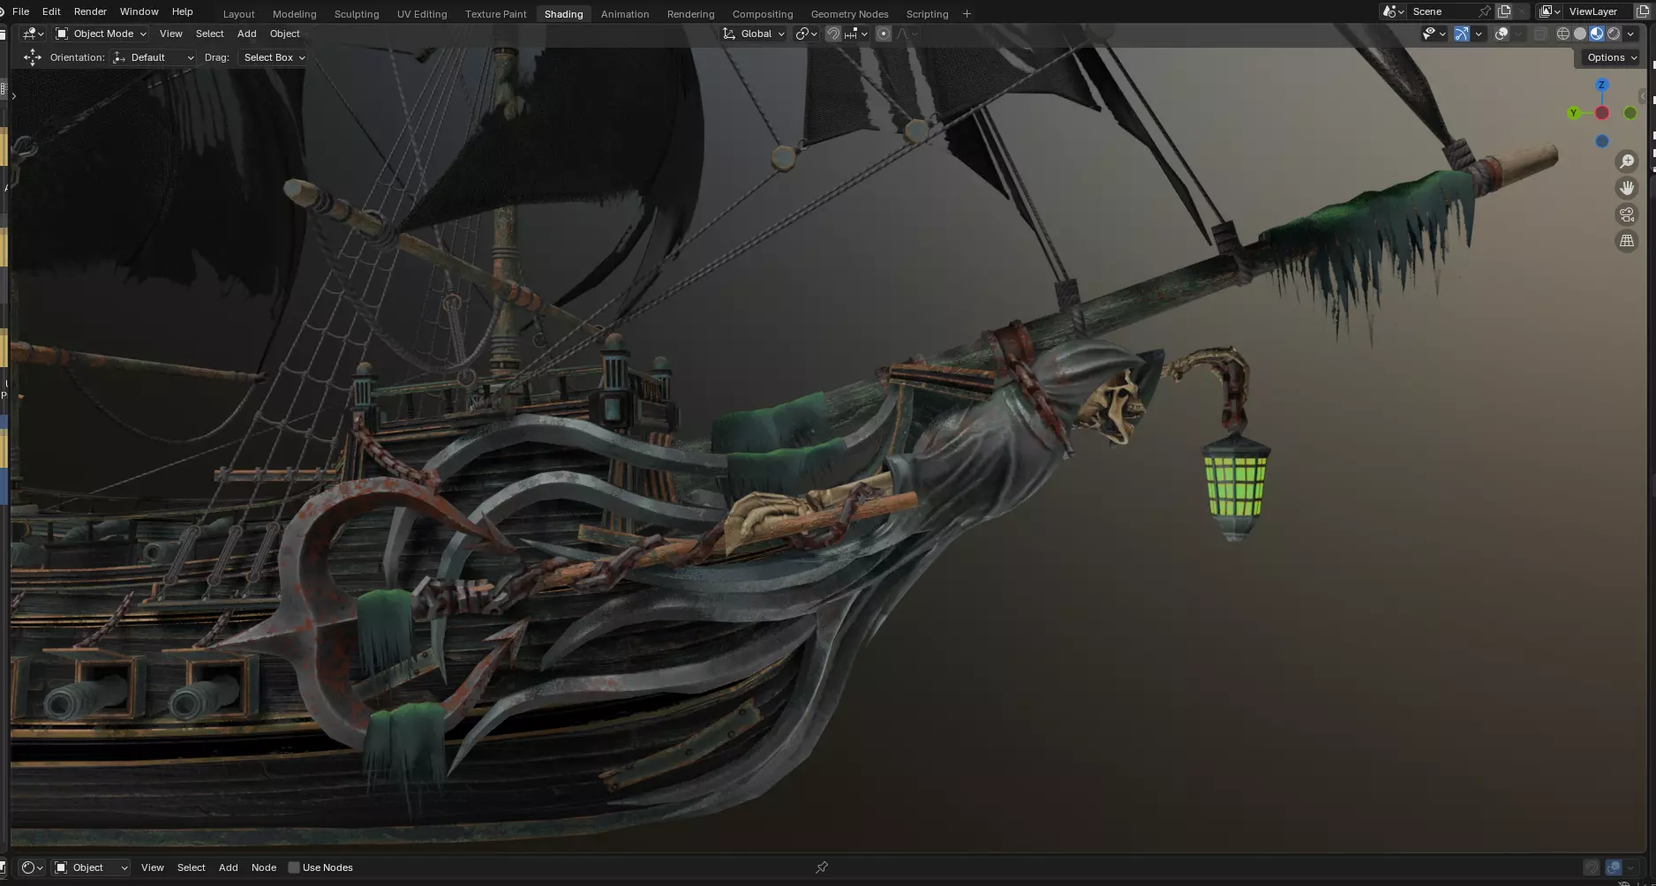
Task: Toggle the viewport overlays button
Action: click(1501, 34)
